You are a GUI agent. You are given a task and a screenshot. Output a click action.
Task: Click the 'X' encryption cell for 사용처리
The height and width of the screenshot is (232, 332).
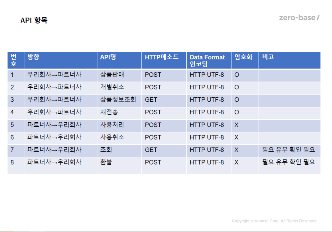(x=245, y=125)
